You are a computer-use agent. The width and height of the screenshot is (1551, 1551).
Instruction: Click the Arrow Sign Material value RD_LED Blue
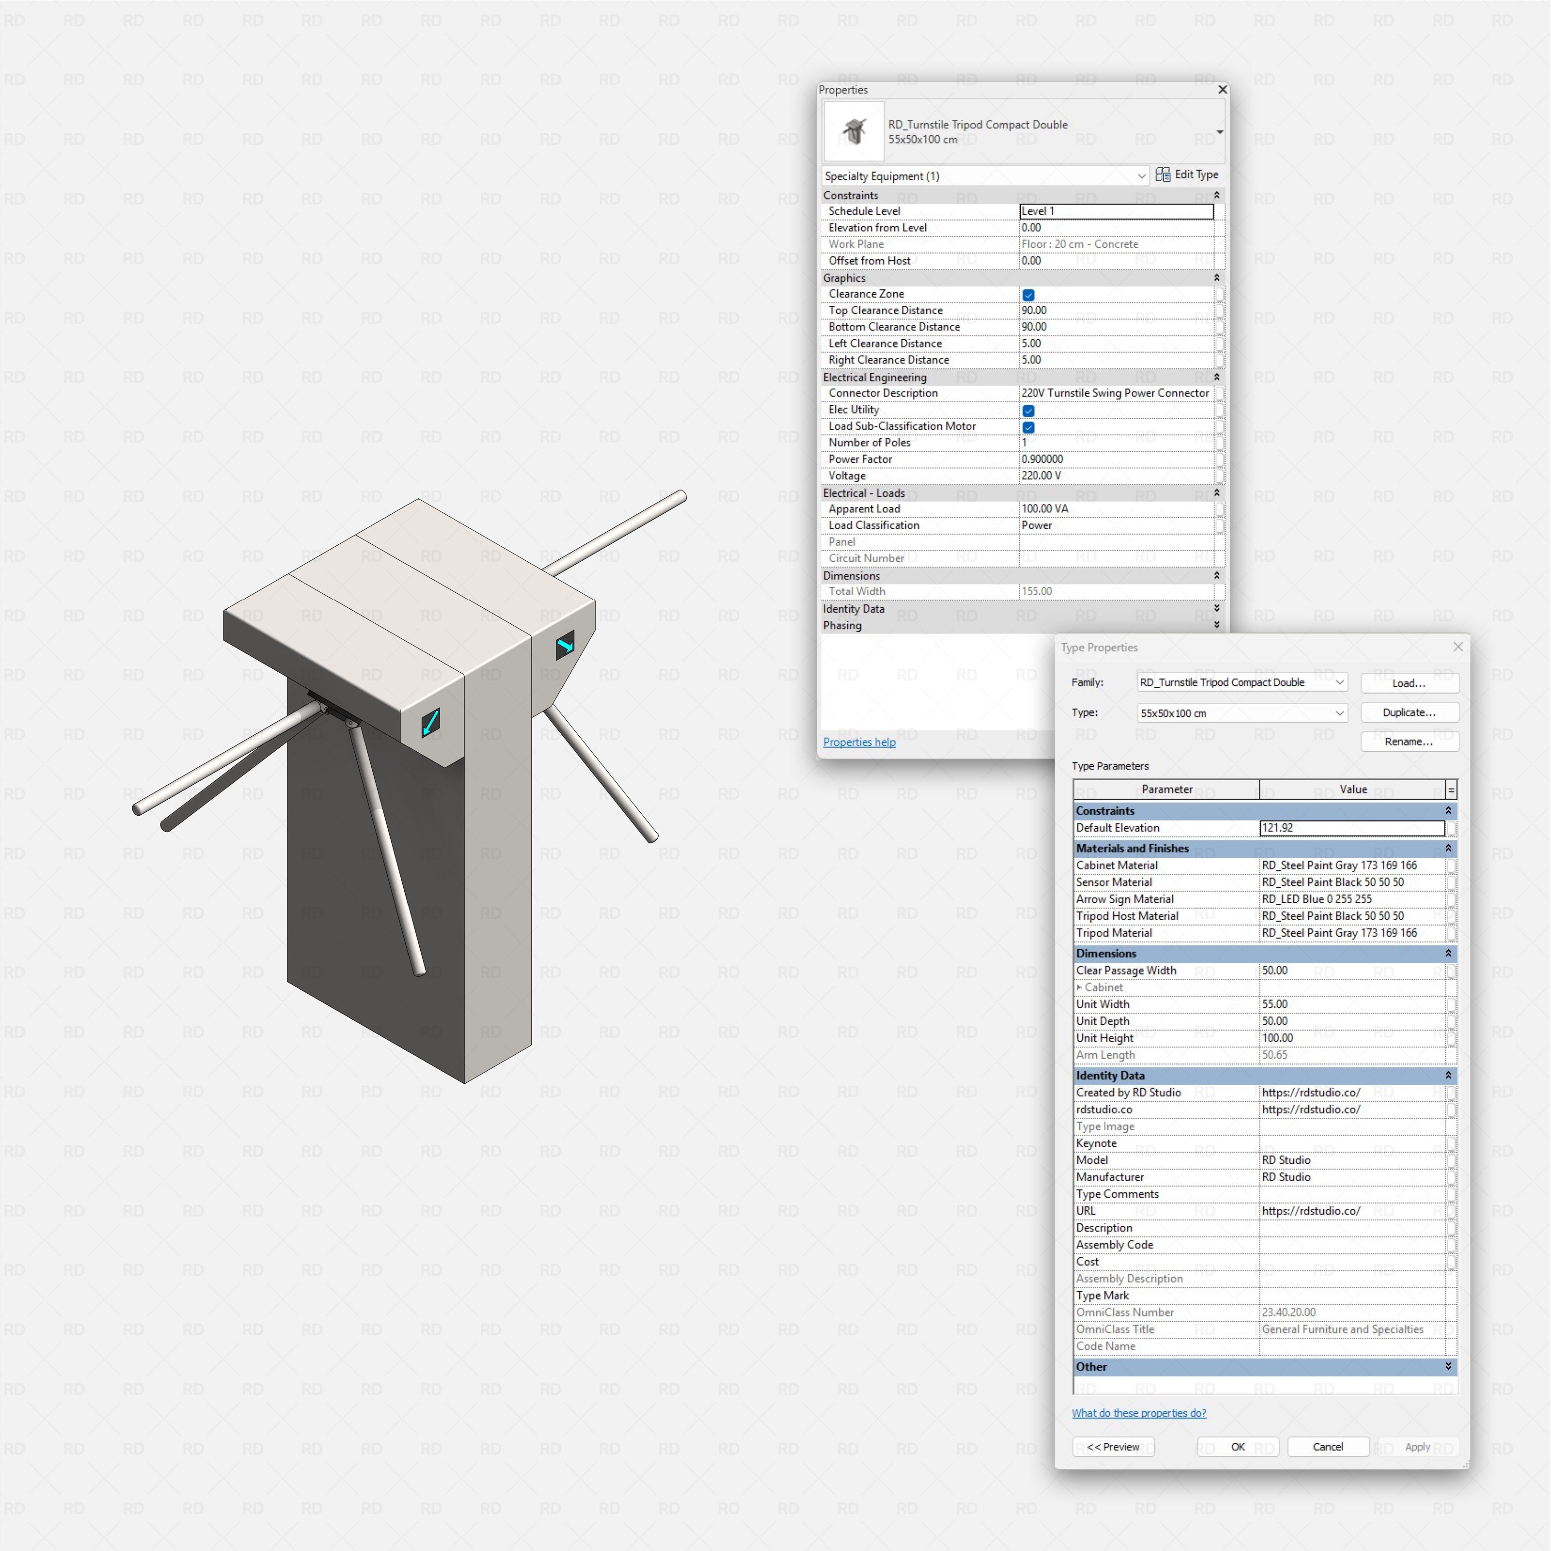point(1352,899)
